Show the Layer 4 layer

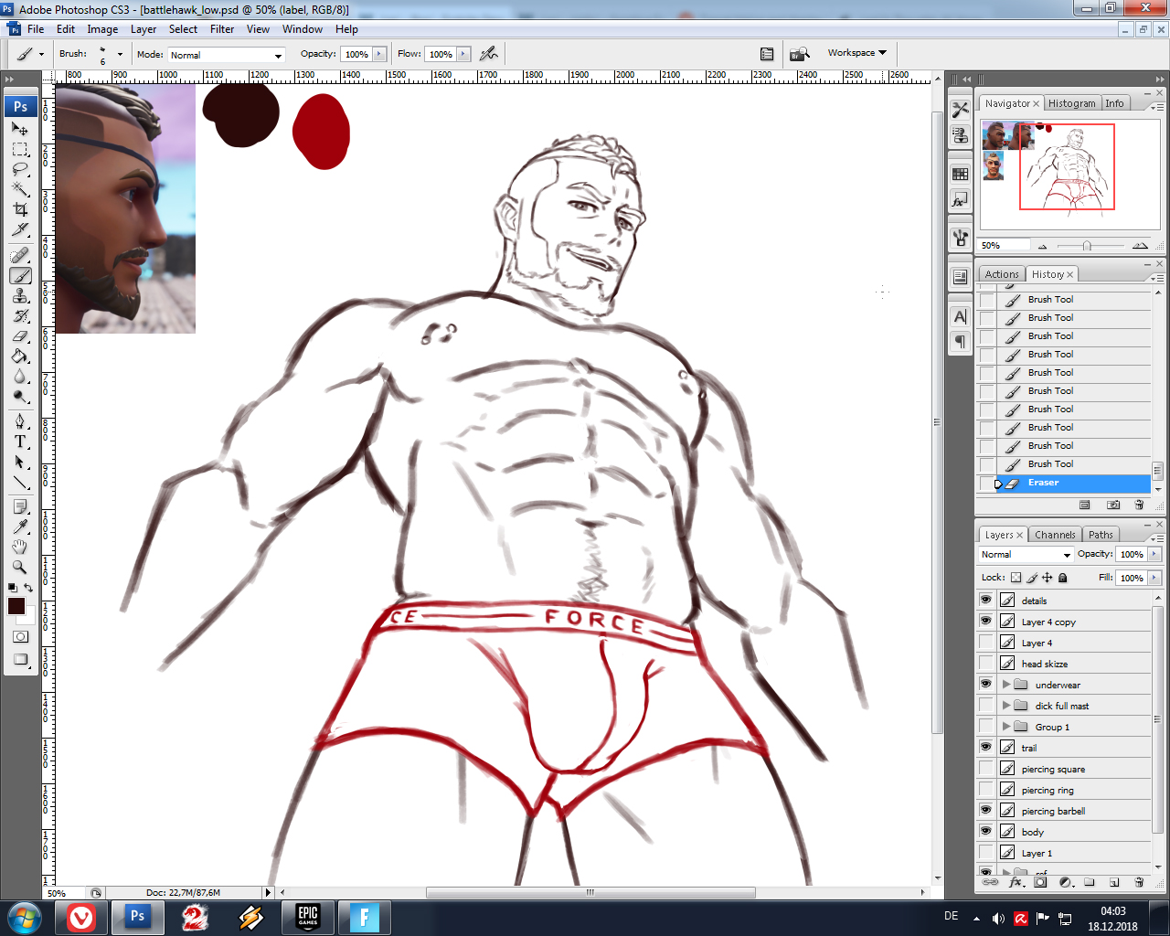coord(985,642)
